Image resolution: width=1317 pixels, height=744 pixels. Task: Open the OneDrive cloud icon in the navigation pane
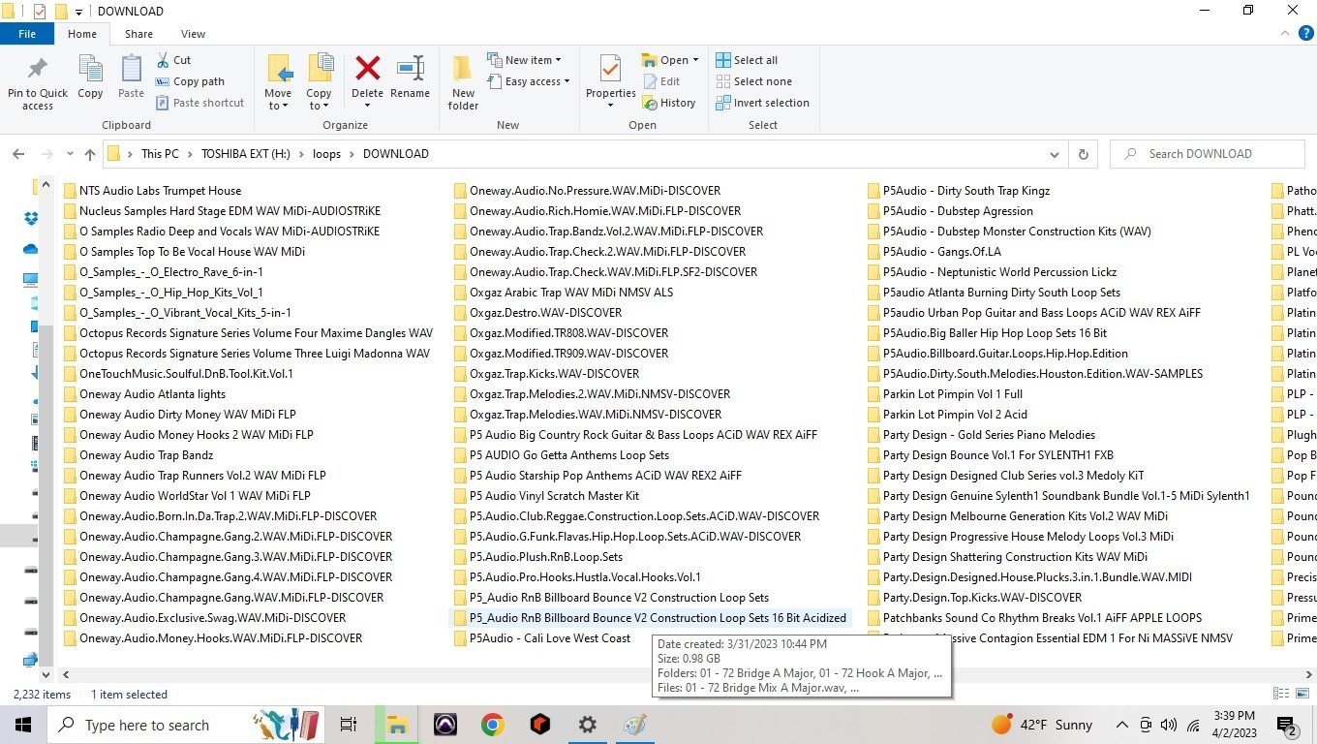click(x=31, y=249)
